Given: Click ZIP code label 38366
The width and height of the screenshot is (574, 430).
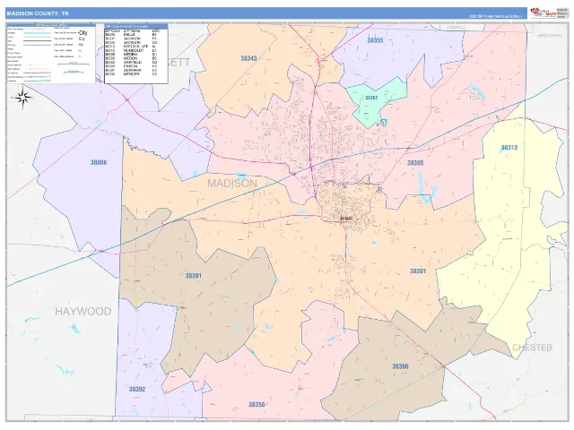Looking at the screenshot, I should [x=400, y=366].
